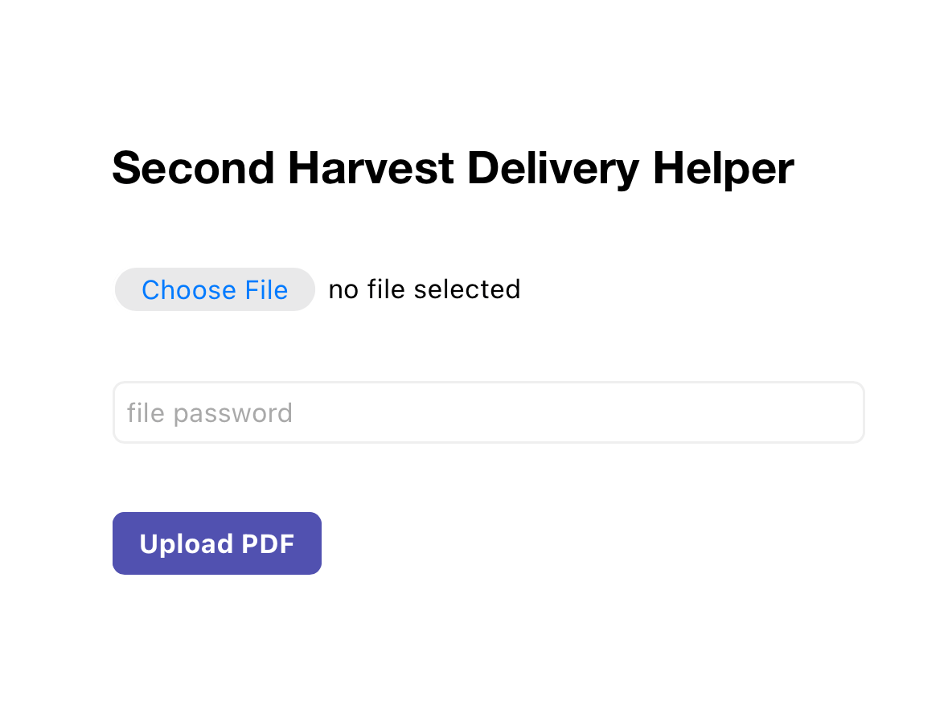Start the upload with the purple button
Screen dimensions: 948x713
pyautogui.click(x=217, y=543)
